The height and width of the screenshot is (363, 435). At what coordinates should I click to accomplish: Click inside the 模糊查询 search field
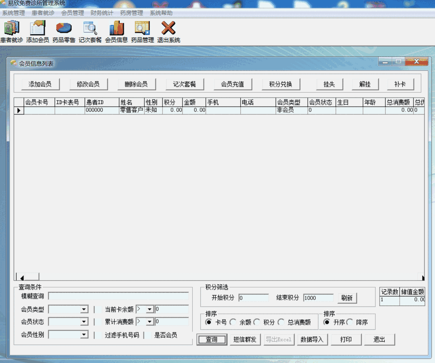(x=118, y=296)
